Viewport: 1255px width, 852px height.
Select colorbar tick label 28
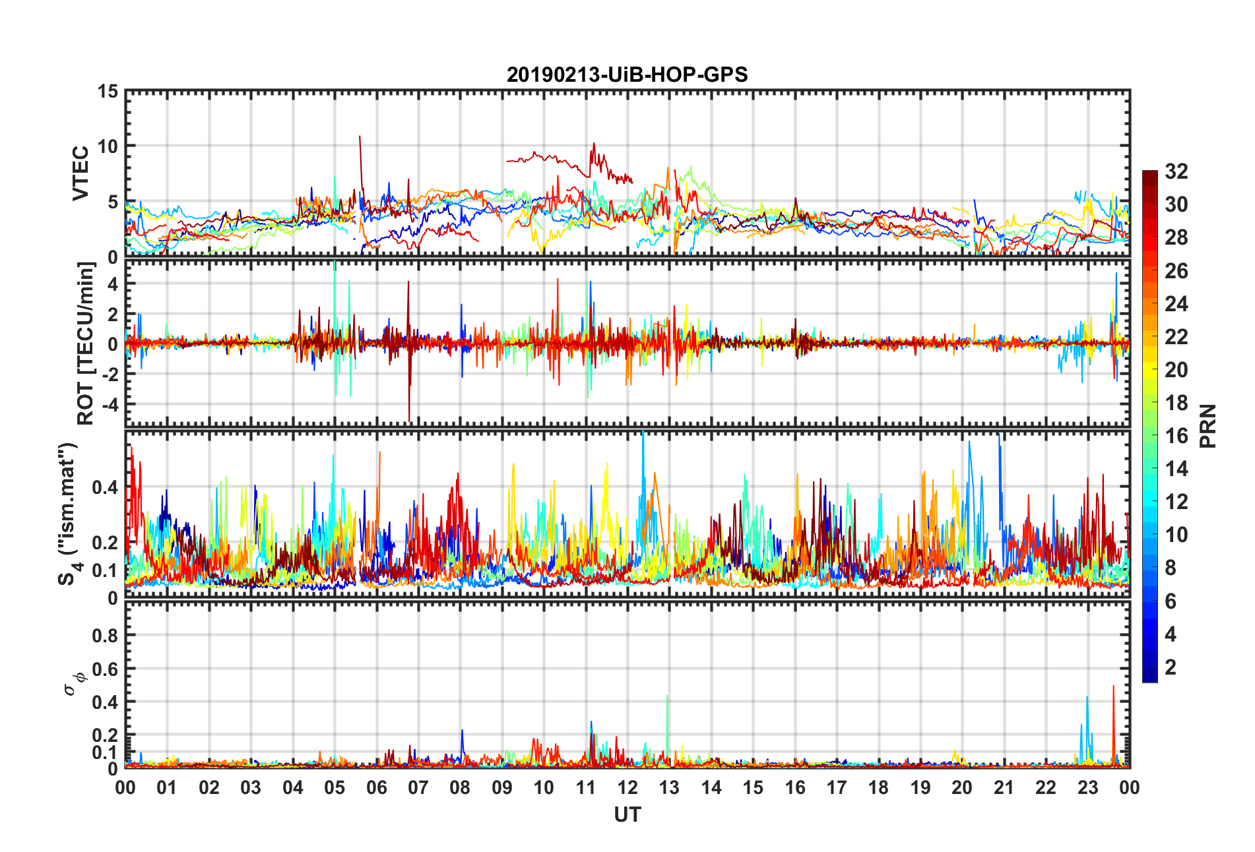[x=1176, y=237]
